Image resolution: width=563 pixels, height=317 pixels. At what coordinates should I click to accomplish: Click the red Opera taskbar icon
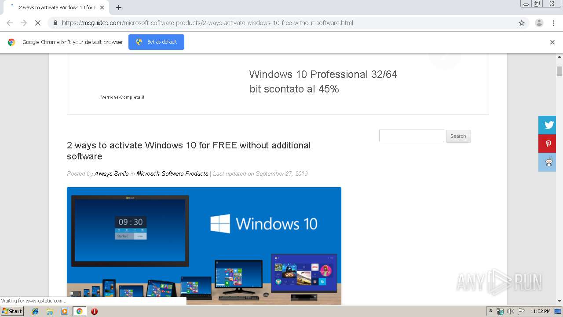click(x=94, y=311)
